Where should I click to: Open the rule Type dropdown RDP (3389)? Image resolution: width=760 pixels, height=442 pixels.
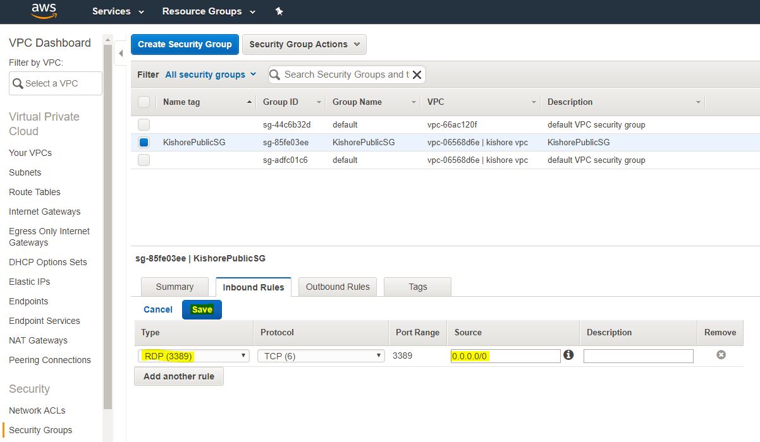(x=193, y=356)
